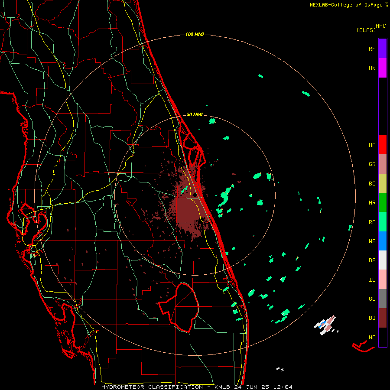Click the IC label in the legend

(x=372, y=280)
